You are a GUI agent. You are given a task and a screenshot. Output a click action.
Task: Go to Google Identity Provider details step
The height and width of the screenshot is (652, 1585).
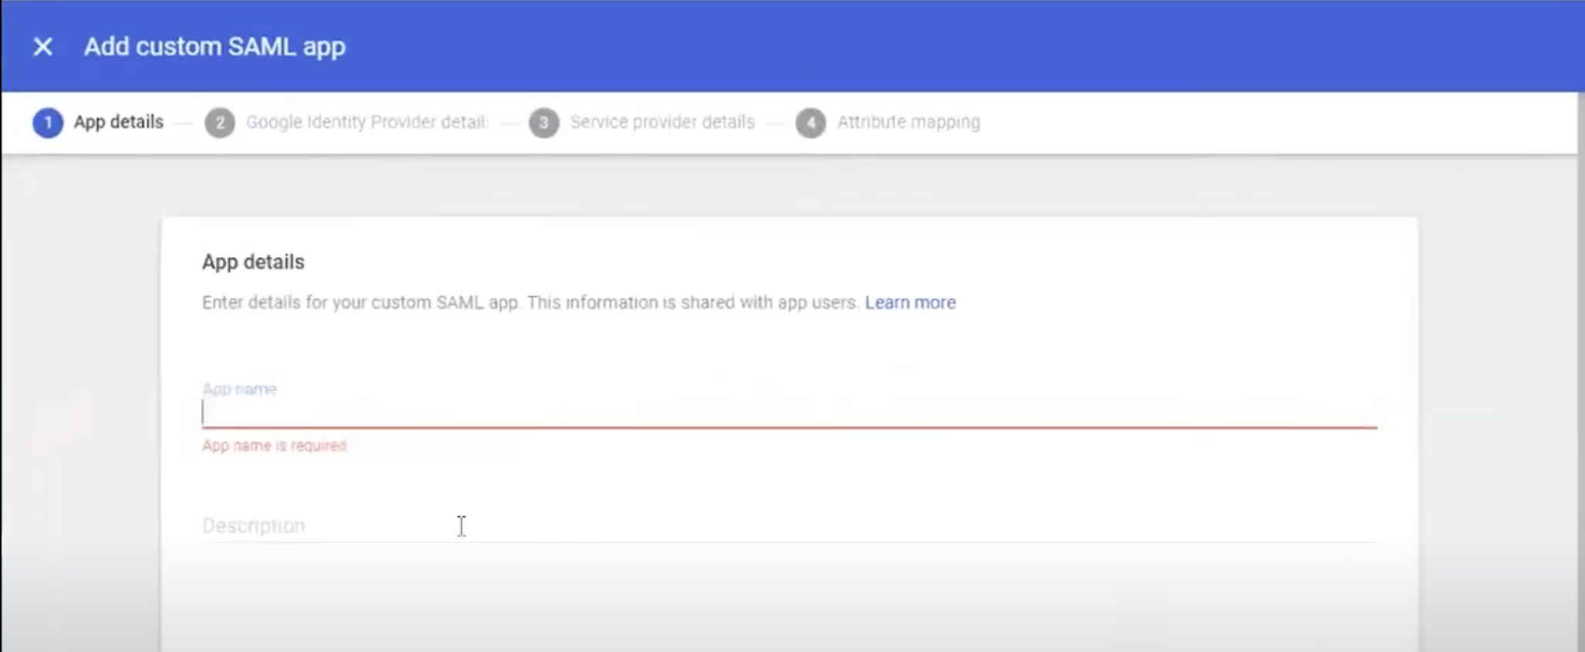[x=367, y=122]
